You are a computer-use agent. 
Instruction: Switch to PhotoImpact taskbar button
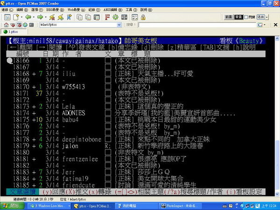tap(180, 206)
